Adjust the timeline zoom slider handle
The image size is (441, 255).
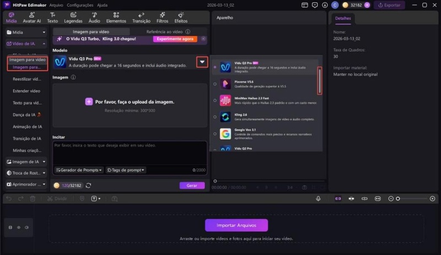point(397,198)
